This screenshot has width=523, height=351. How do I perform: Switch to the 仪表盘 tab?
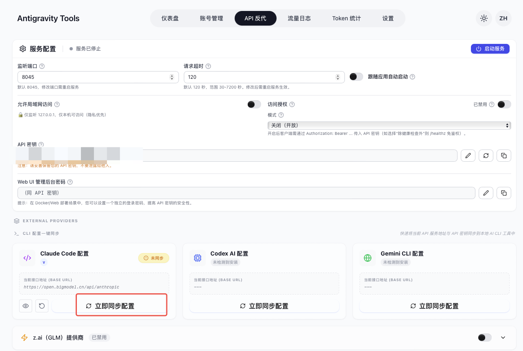[x=170, y=18]
